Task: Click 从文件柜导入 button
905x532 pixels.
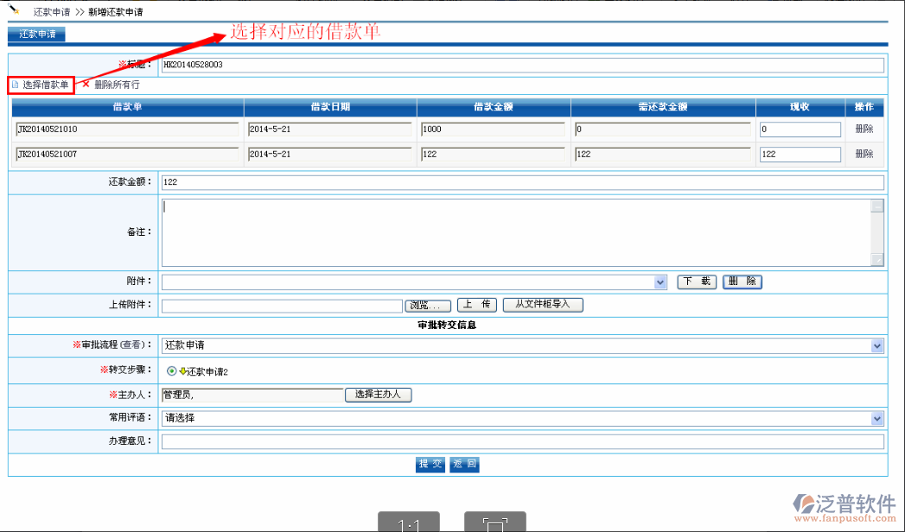Action: [x=542, y=305]
